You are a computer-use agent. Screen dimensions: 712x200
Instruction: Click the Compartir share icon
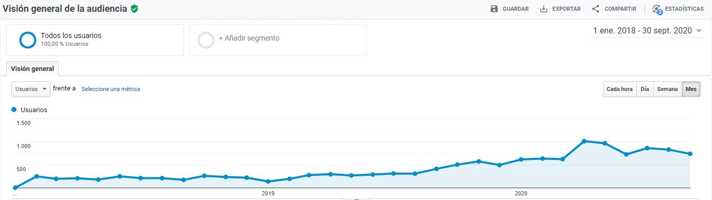coord(596,9)
